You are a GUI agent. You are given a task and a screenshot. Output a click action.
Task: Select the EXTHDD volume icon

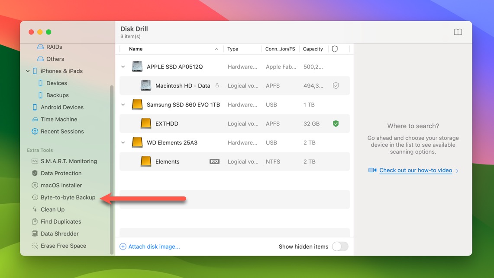tap(146, 123)
